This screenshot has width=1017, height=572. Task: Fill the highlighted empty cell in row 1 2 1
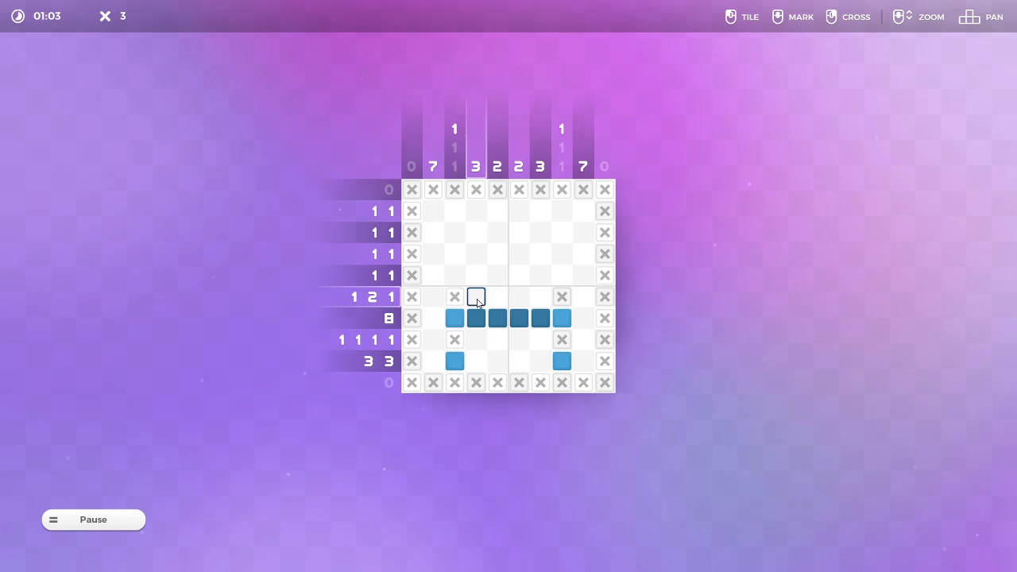(476, 296)
